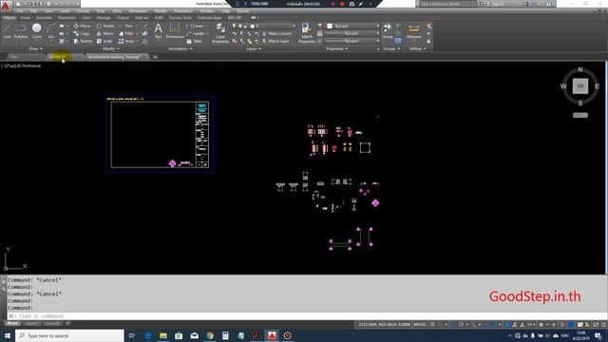Viewport: 608px width, 342px height.
Task: Open the linetype ByLayer dropdown
Action: [x=351, y=41]
